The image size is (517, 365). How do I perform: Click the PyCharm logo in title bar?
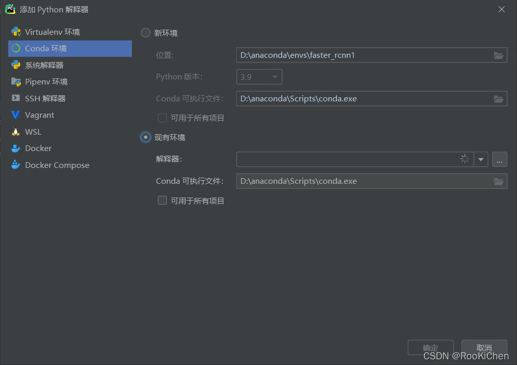(10, 9)
